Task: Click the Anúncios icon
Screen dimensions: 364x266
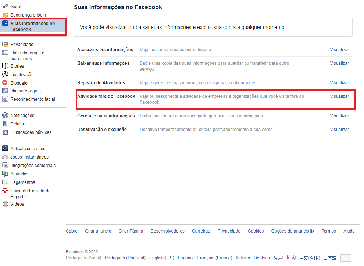Action: point(5,174)
